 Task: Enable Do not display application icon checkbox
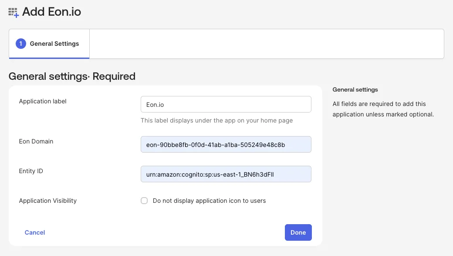click(144, 201)
